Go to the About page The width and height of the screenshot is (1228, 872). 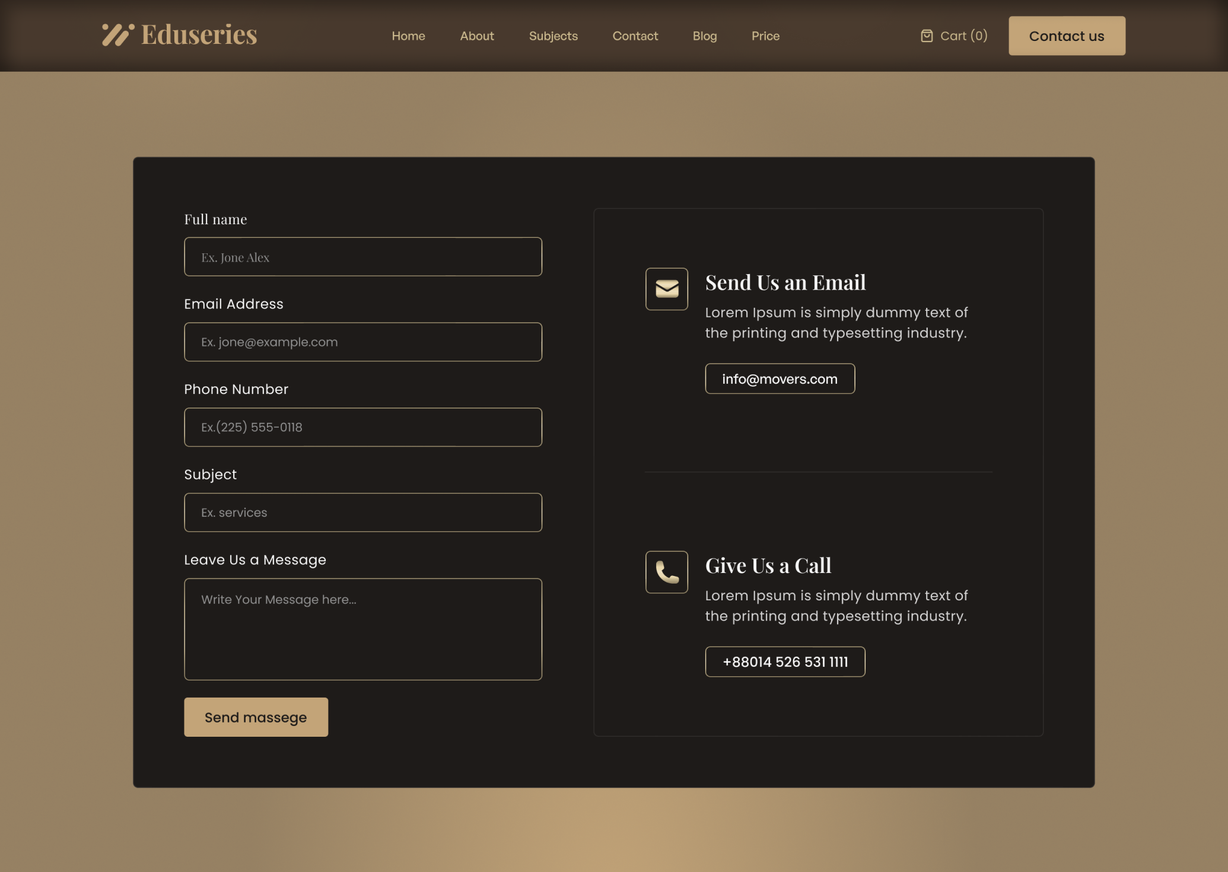(476, 36)
